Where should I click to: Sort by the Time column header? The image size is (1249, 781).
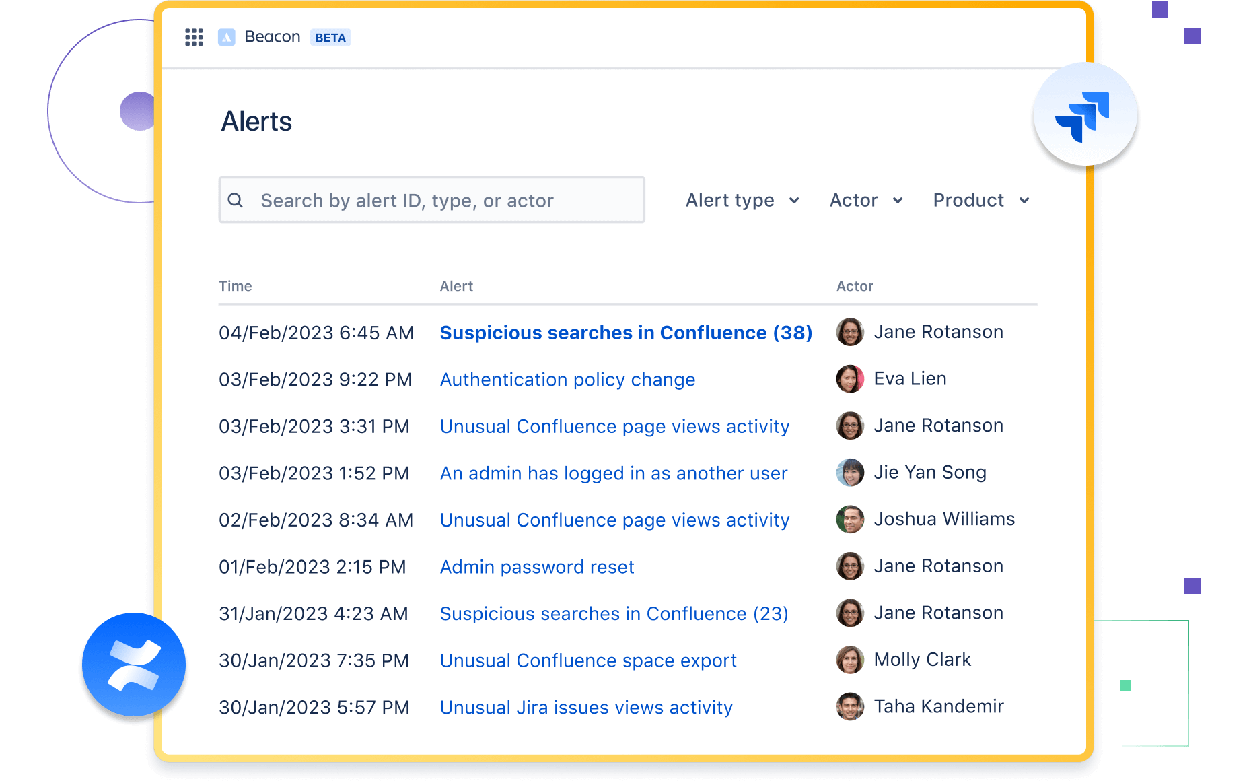coord(236,285)
